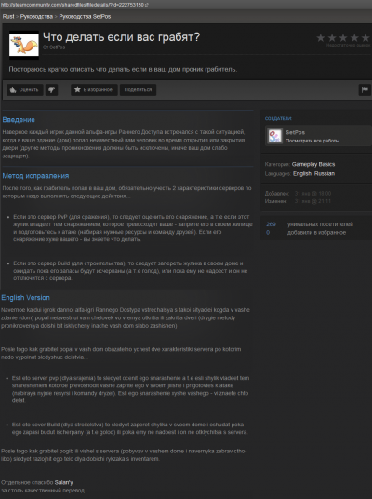Open Посмотреть все работы link

pos(312,141)
